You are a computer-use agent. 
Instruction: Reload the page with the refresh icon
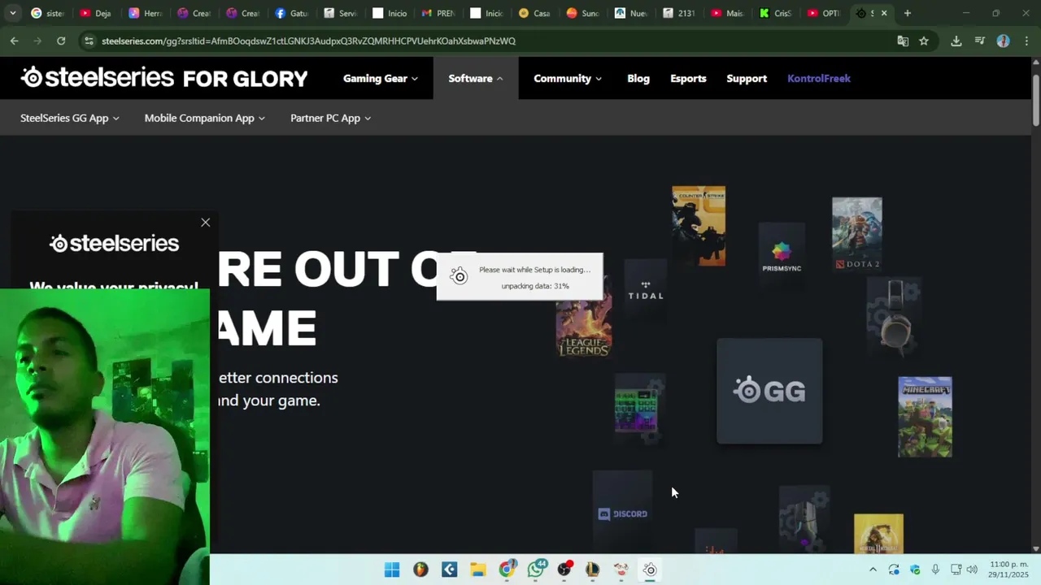(x=61, y=41)
